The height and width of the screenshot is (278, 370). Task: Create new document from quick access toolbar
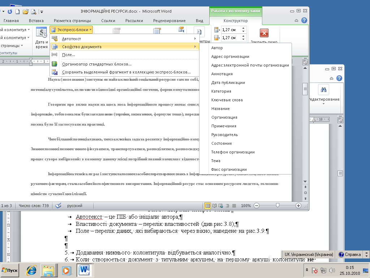click(x=17, y=11)
